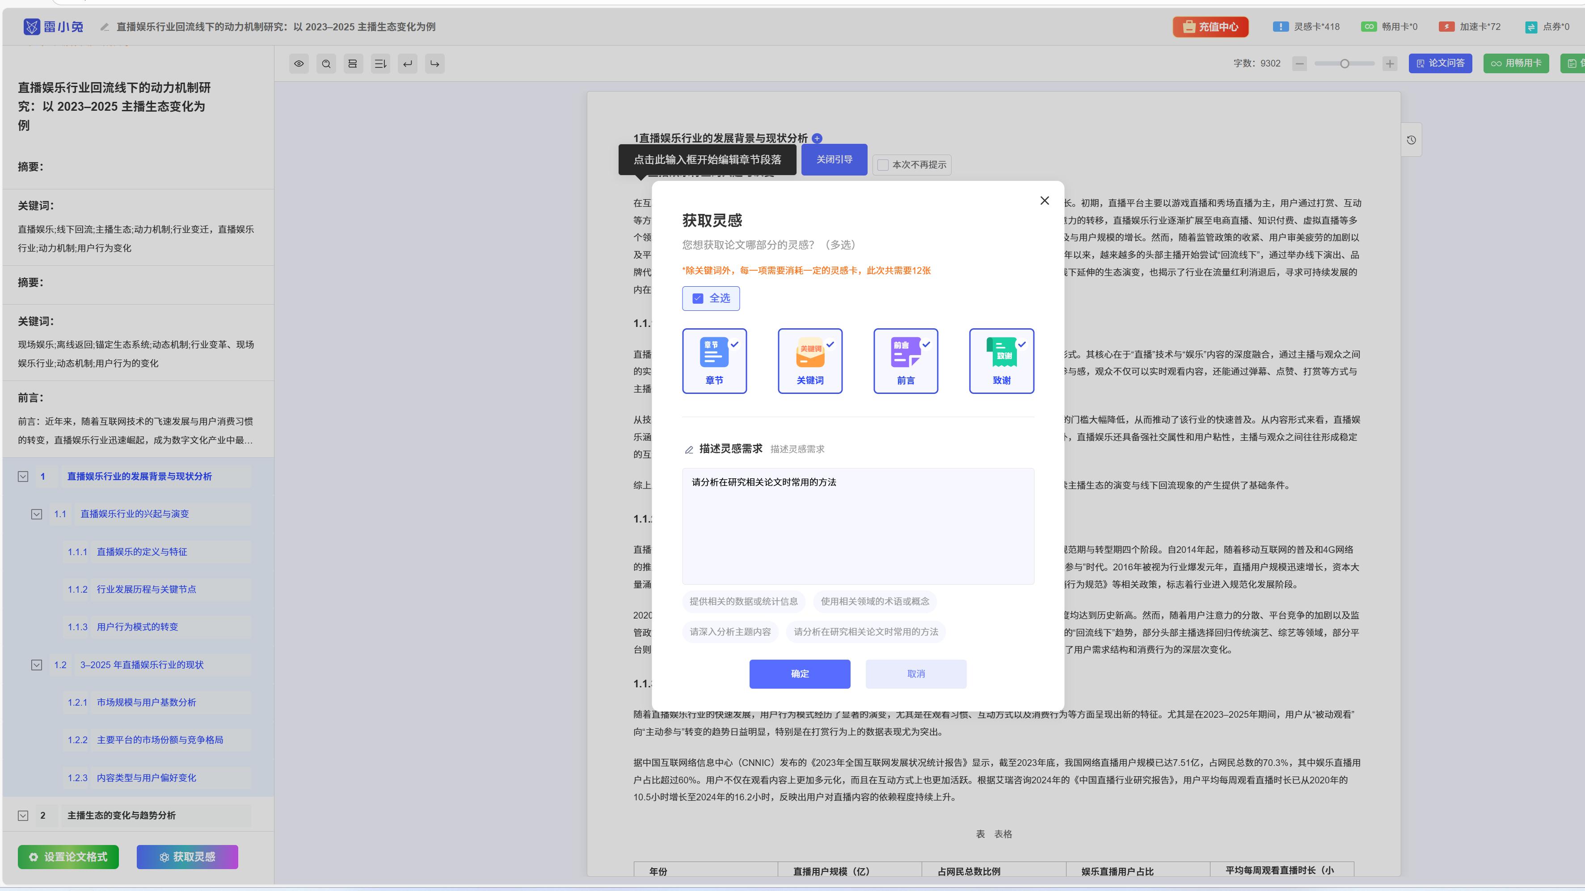The height and width of the screenshot is (891, 1585).
Task: Select suggestion 请深入分析主题内容
Action: 730,632
